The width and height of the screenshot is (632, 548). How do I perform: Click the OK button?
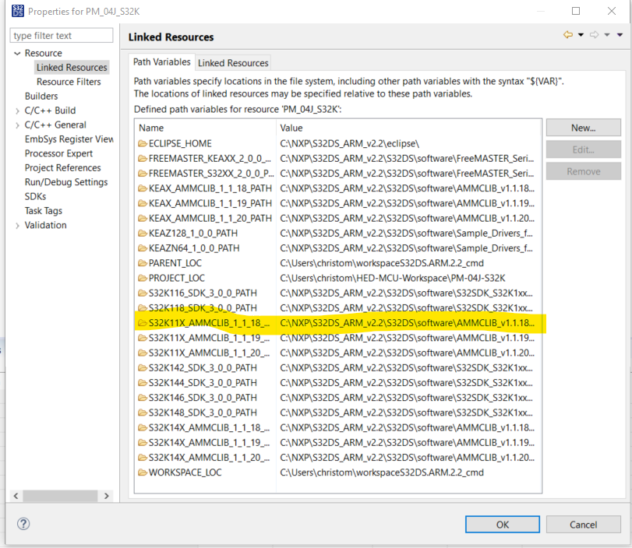coord(502,524)
